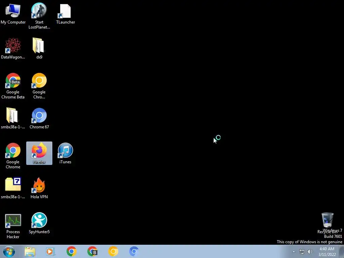The image size is (344, 258).
Task: Launch Chrome Beta from the taskbar
Action: coord(92,251)
